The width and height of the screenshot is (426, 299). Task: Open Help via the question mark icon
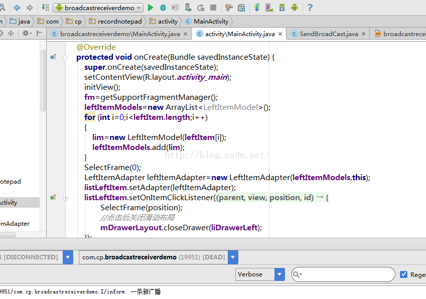tap(310, 8)
